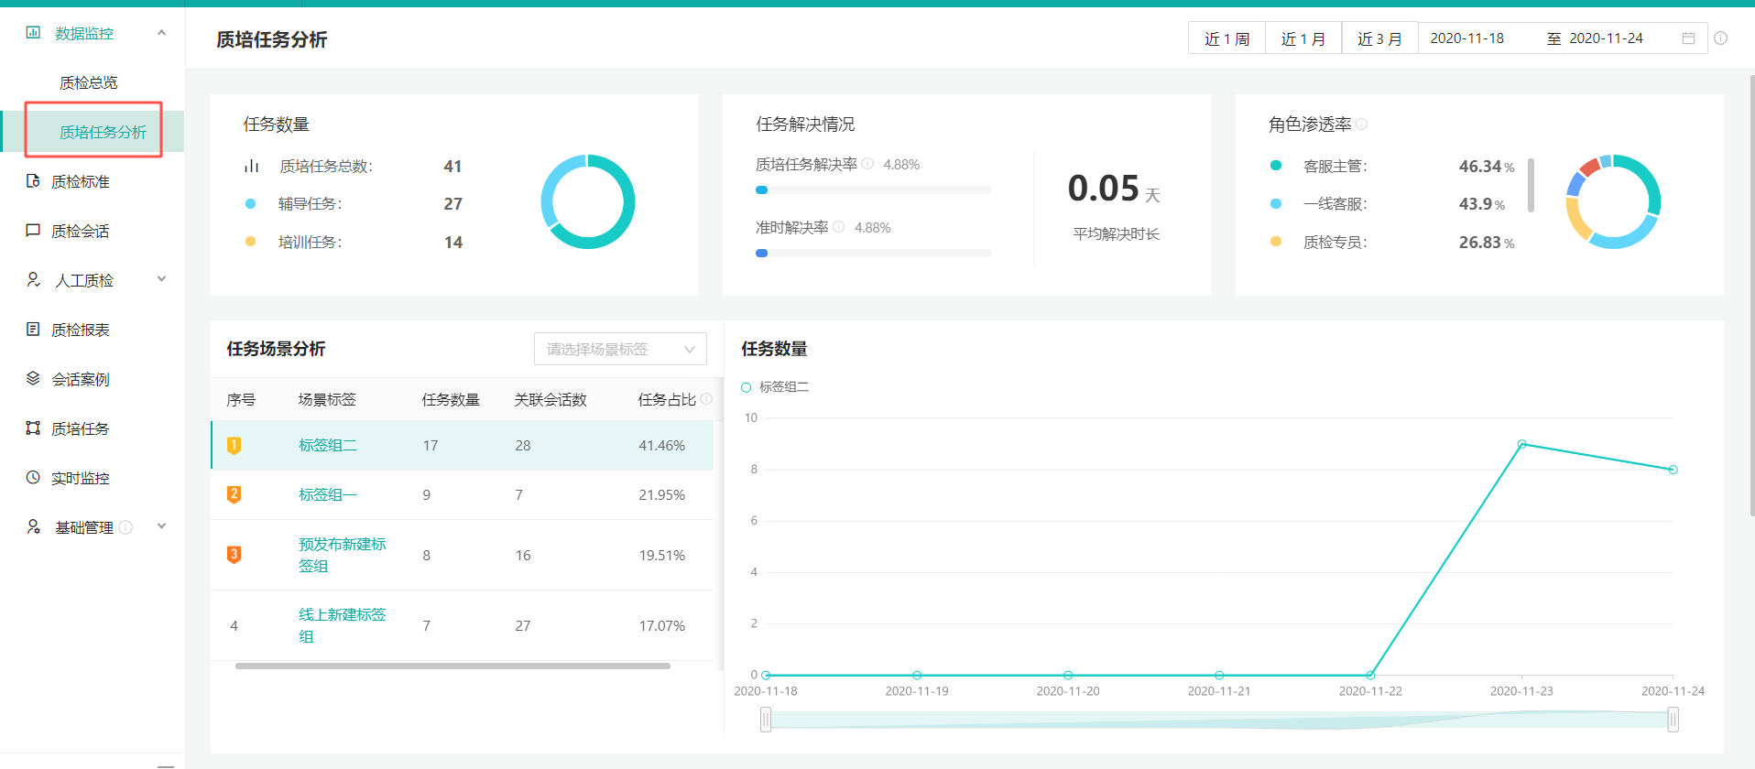The height and width of the screenshot is (769, 1755).
Task: Click the start date 2020-11-18 field
Action: [x=1467, y=38]
